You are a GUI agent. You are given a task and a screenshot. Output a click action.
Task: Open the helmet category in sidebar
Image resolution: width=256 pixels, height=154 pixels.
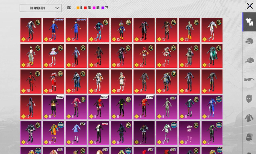pyautogui.click(x=249, y=41)
